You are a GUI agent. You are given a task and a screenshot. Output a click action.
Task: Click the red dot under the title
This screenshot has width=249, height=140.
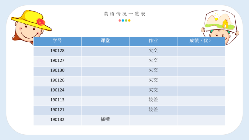(120, 21)
